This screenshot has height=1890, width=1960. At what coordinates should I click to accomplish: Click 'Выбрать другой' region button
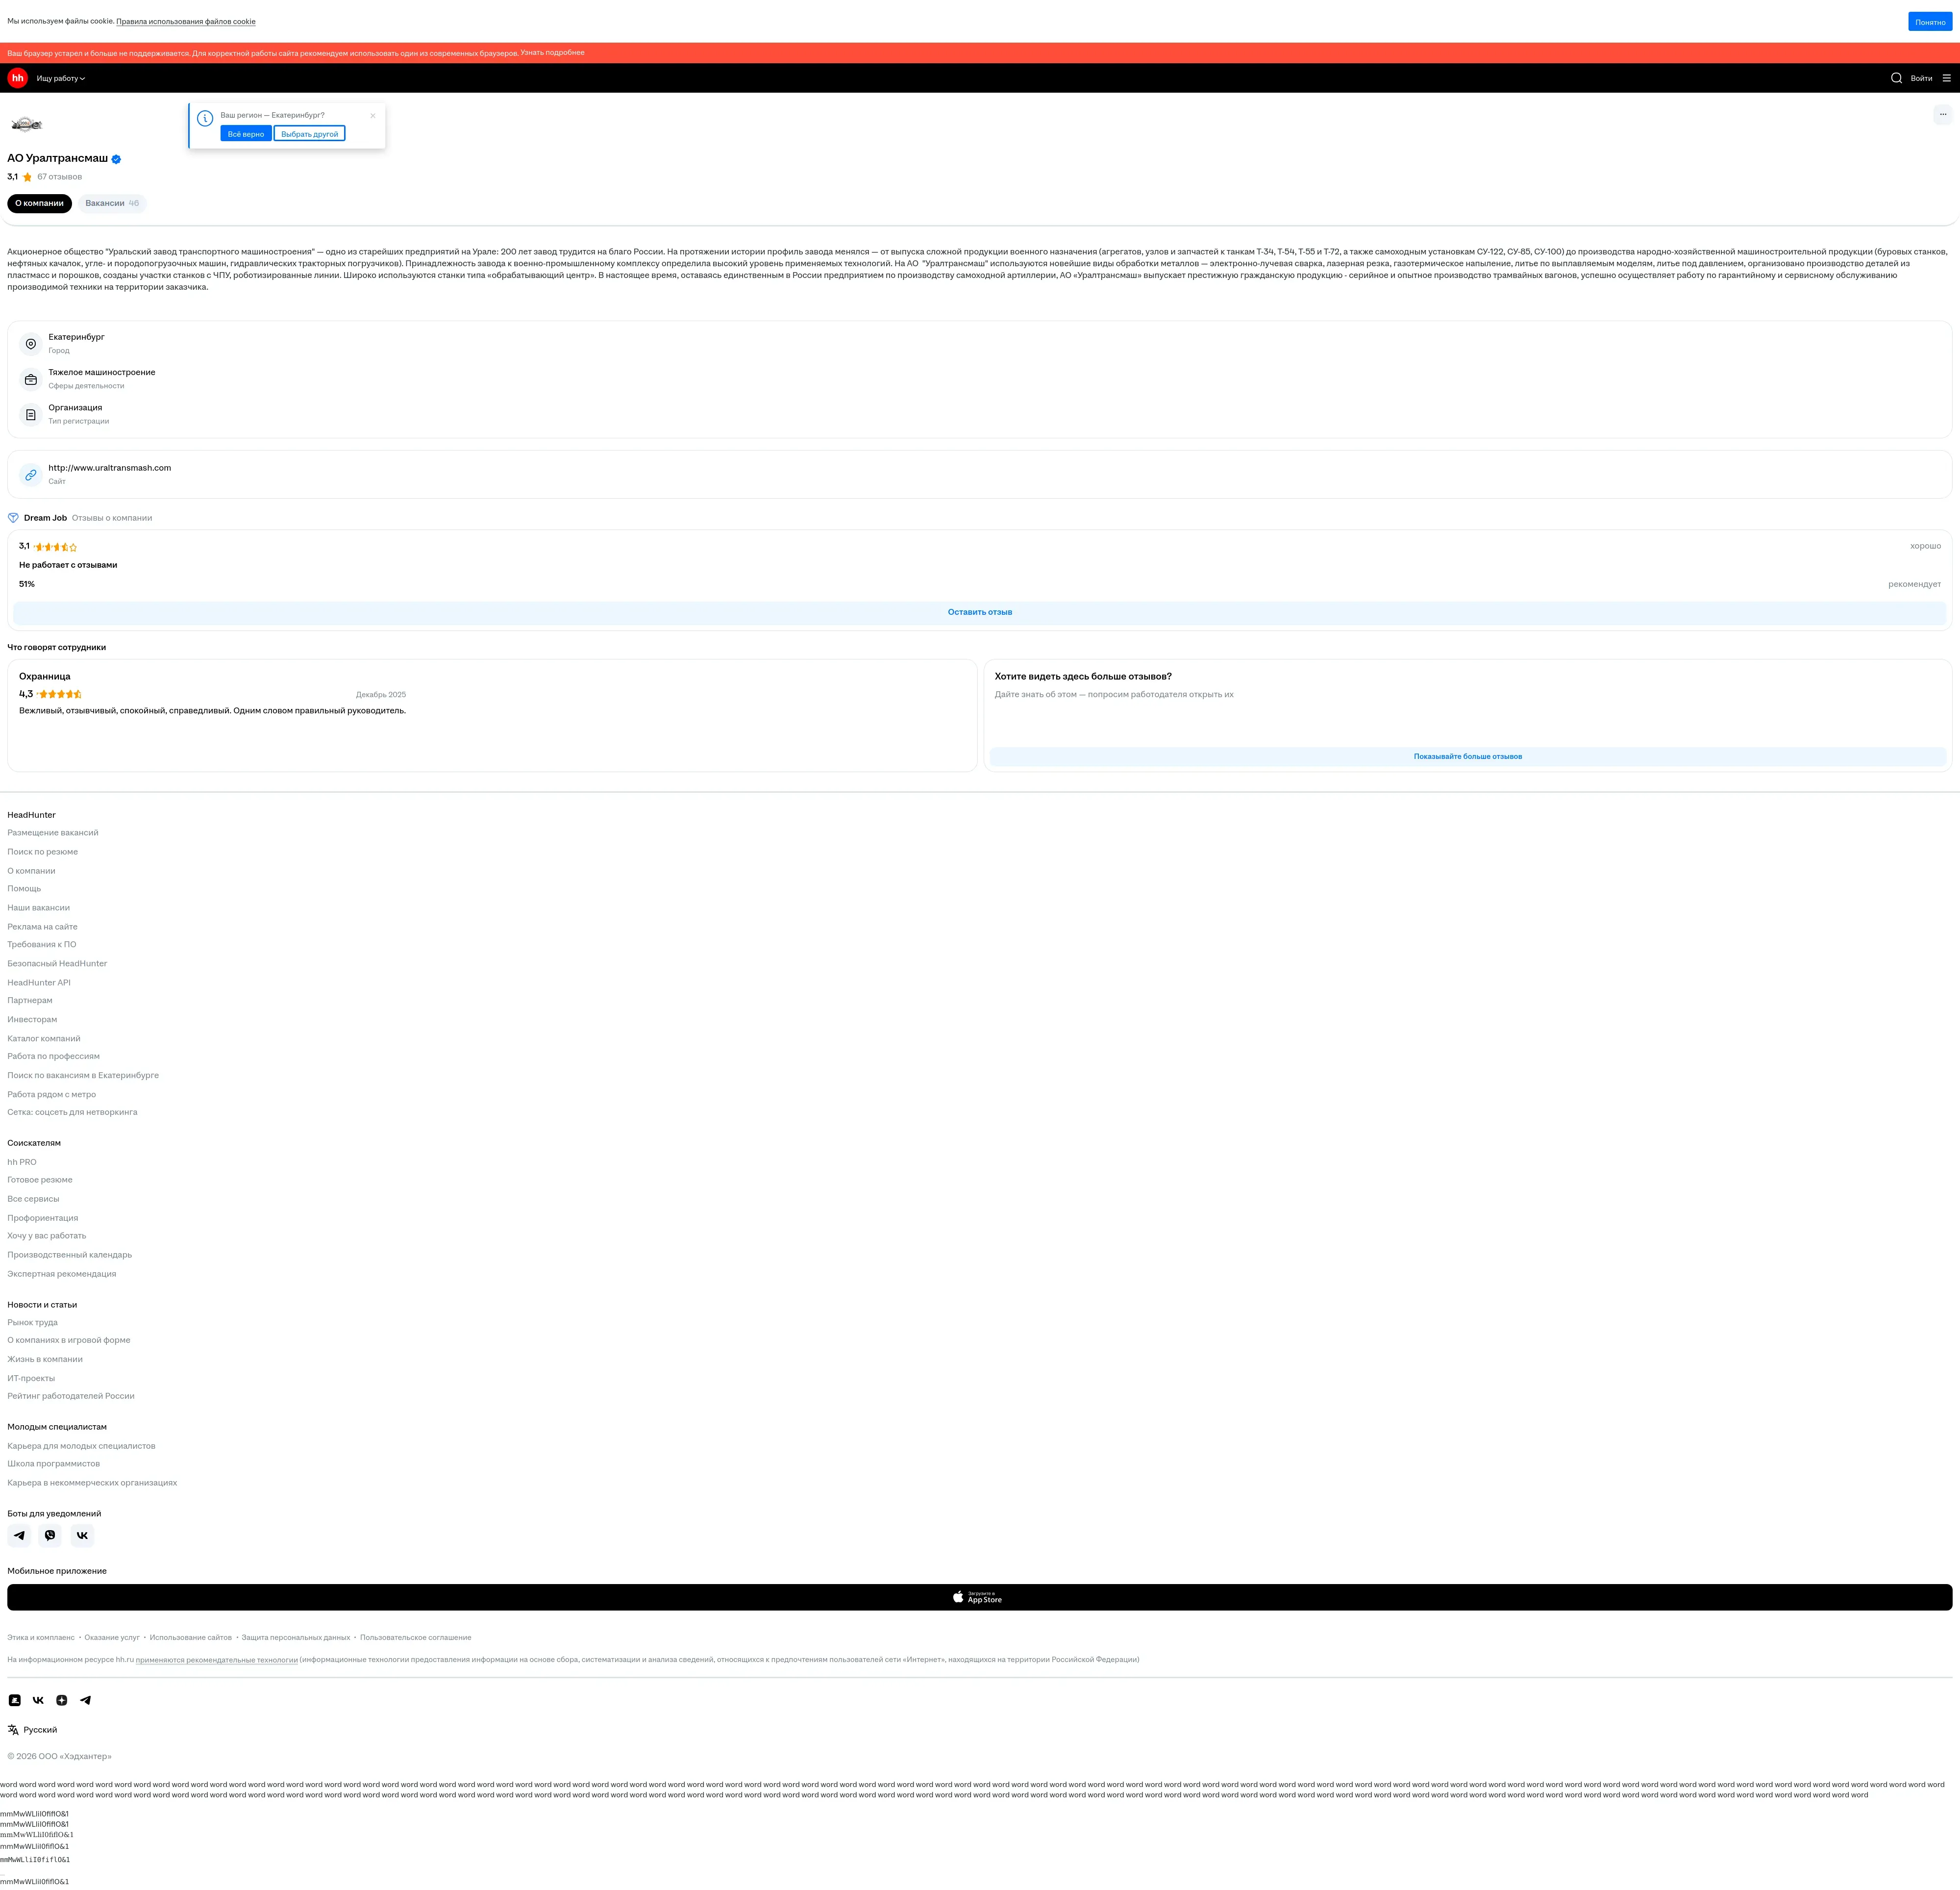tap(309, 134)
